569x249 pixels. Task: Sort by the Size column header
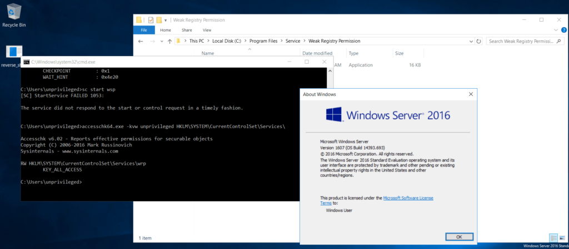[x=399, y=53]
